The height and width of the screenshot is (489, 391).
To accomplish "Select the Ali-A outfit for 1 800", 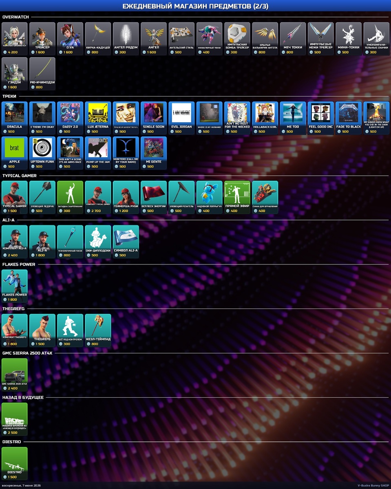I will pyautogui.click(x=42, y=242).
